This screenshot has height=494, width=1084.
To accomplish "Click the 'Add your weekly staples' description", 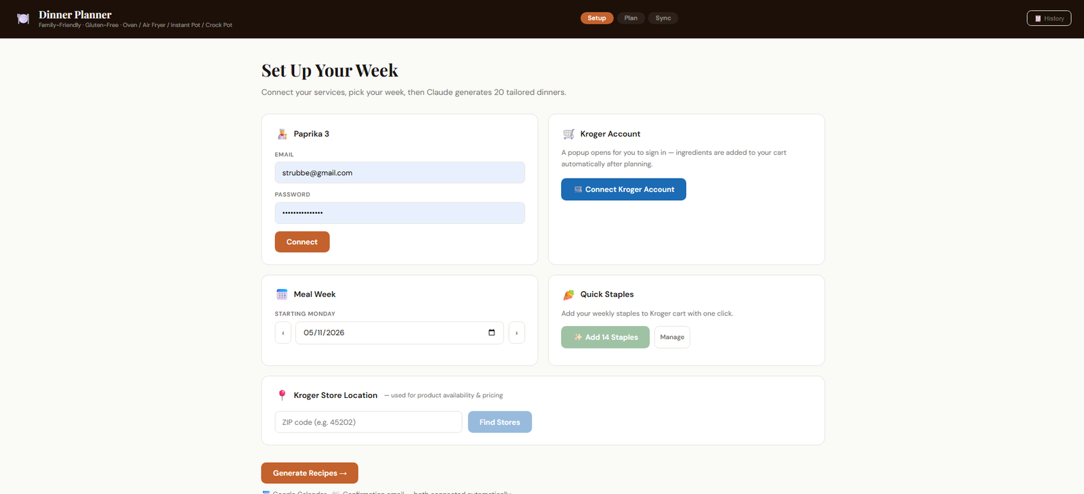I will coord(647,313).
